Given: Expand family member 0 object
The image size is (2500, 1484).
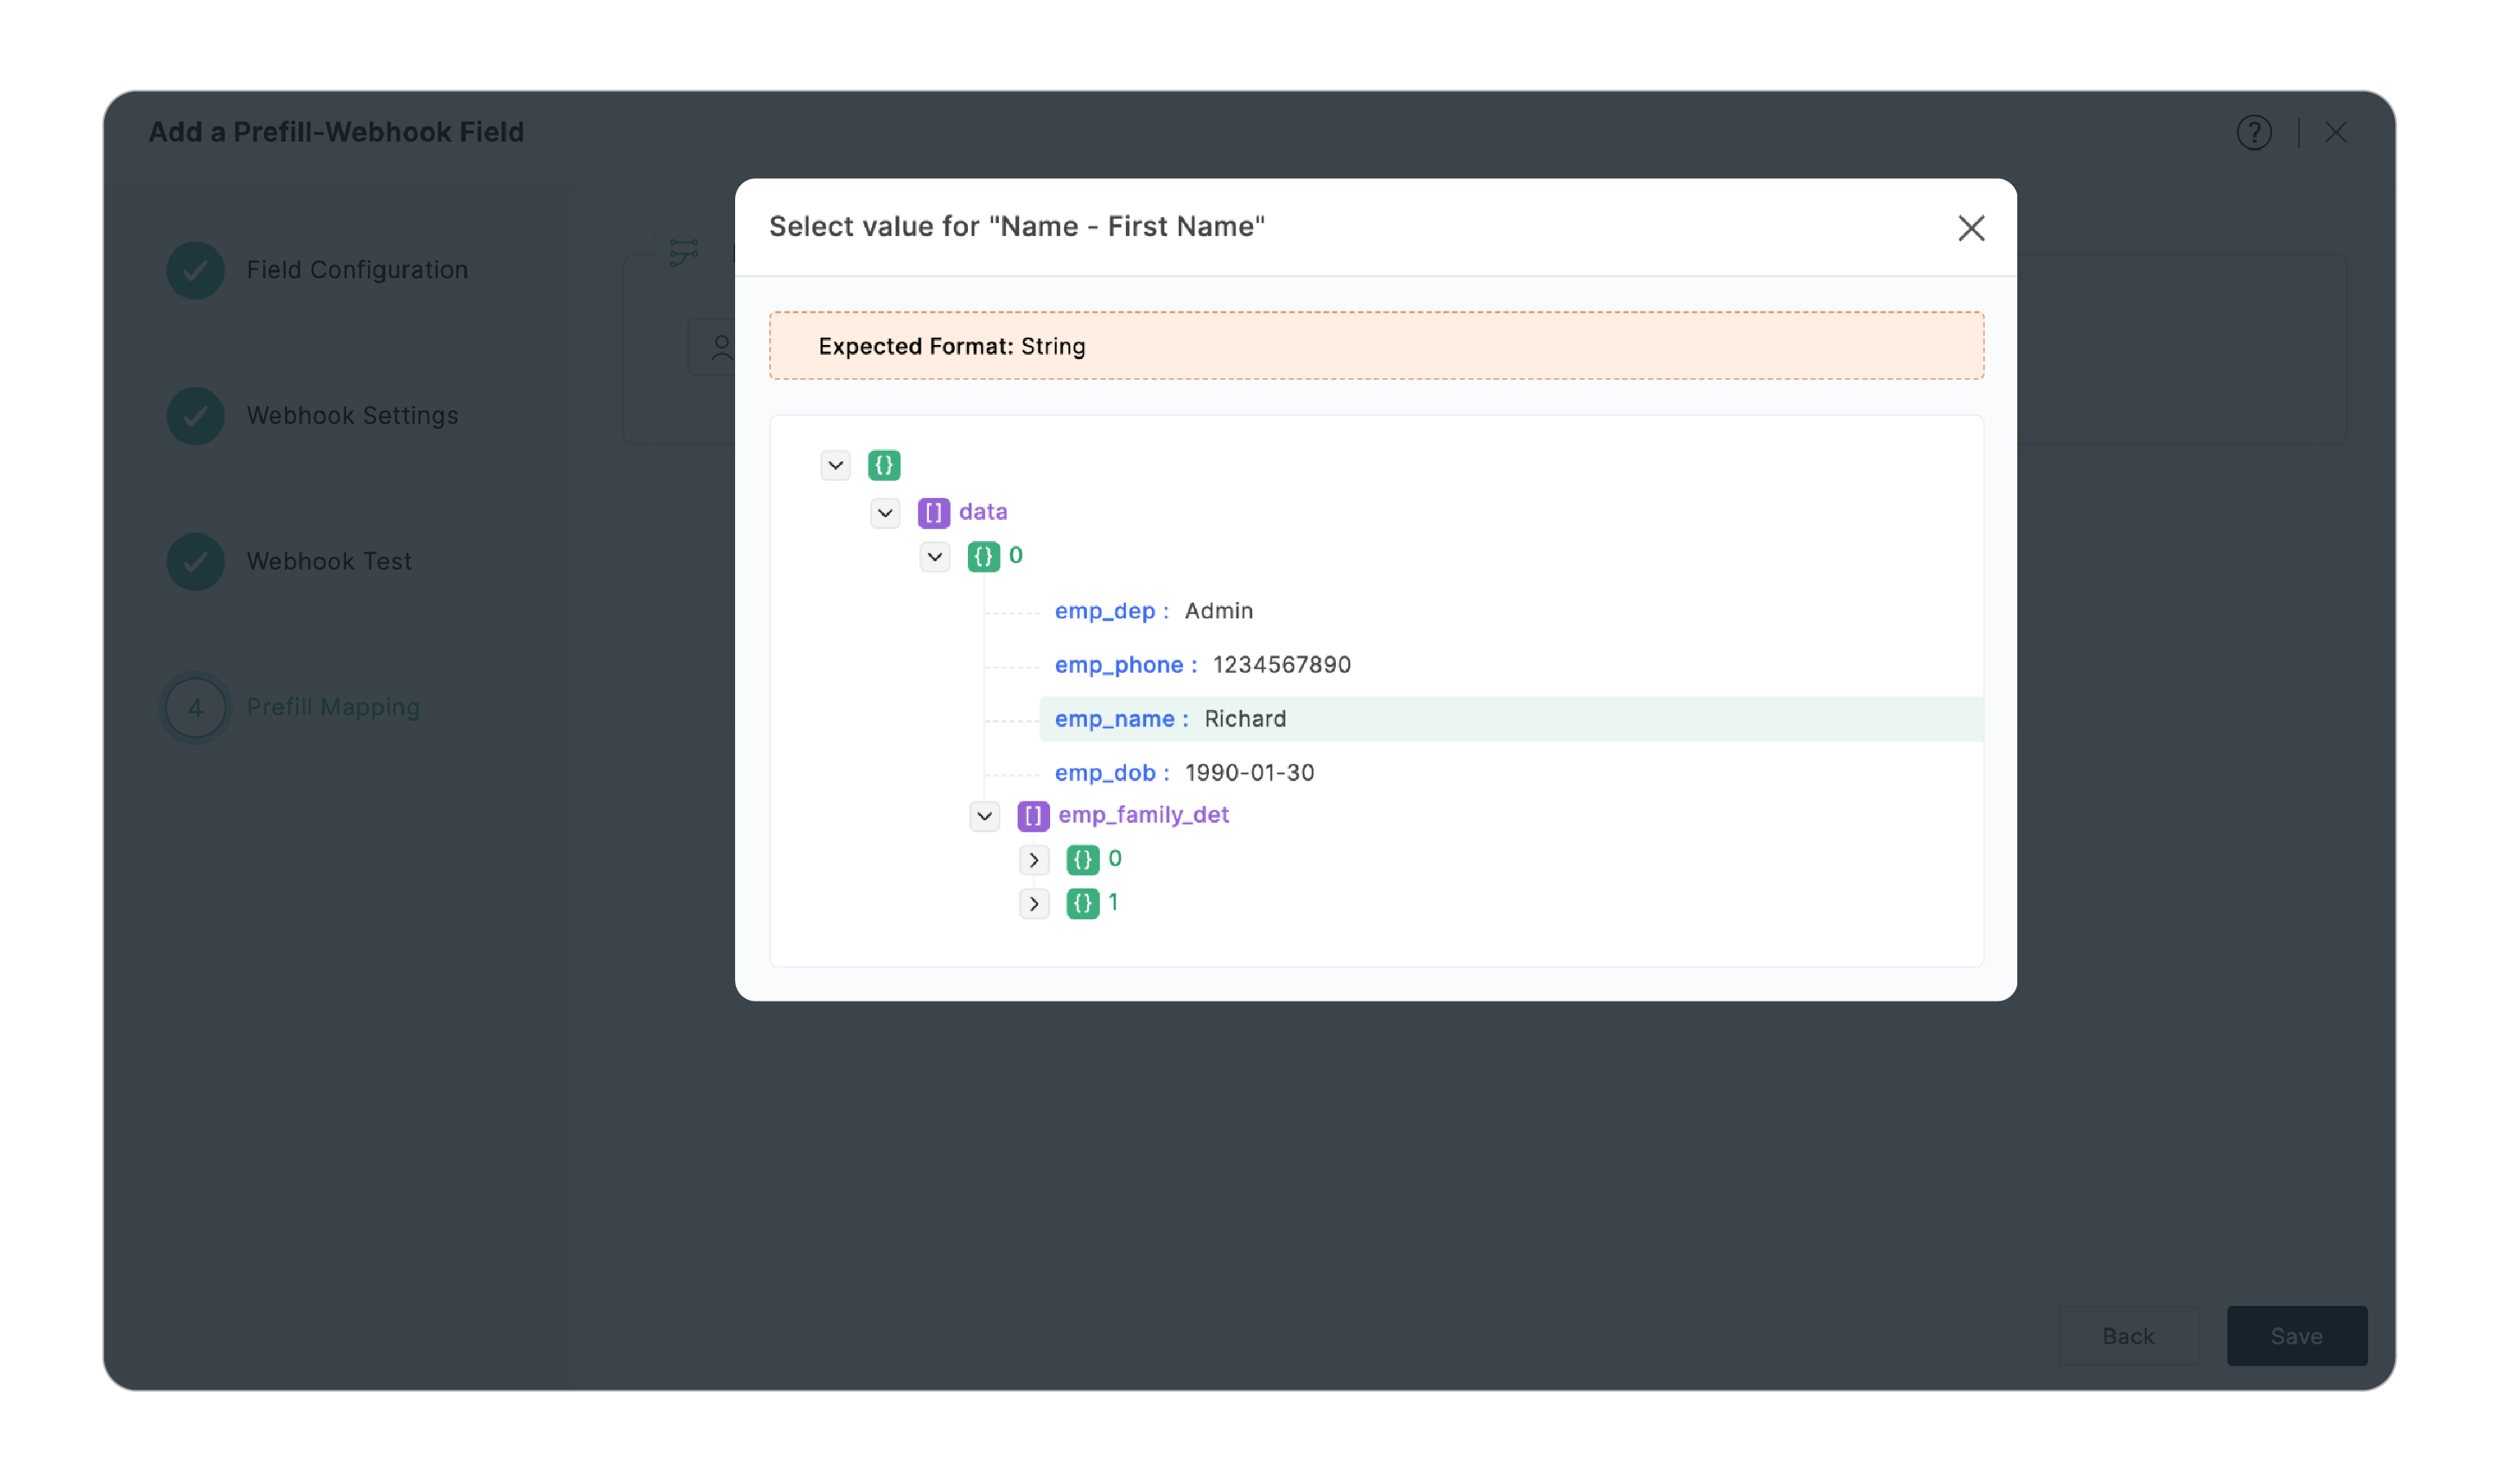Looking at the screenshot, I should 1035,859.
